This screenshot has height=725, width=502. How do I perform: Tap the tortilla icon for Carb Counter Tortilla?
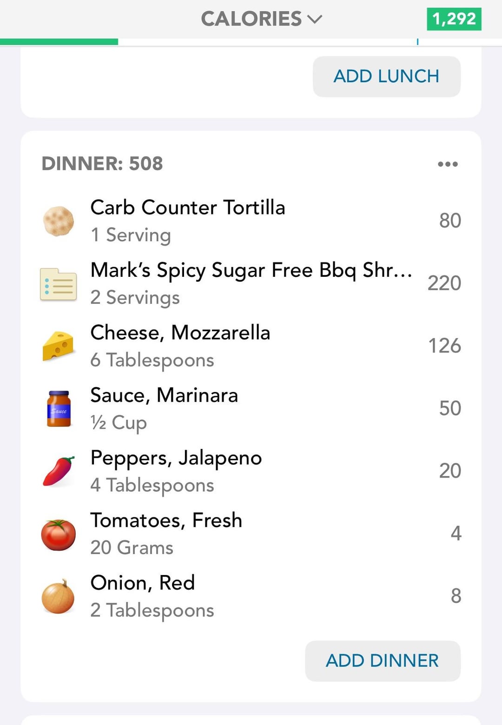coord(59,221)
